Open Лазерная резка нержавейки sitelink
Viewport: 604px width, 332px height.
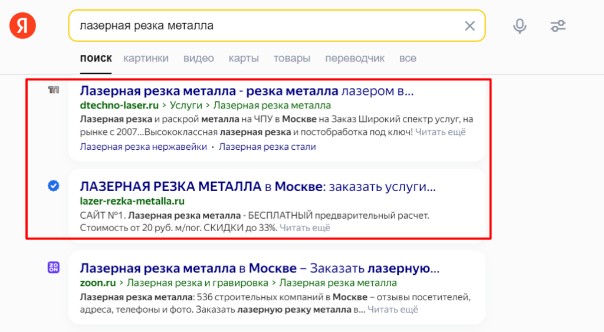pyautogui.click(x=143, y=147)
